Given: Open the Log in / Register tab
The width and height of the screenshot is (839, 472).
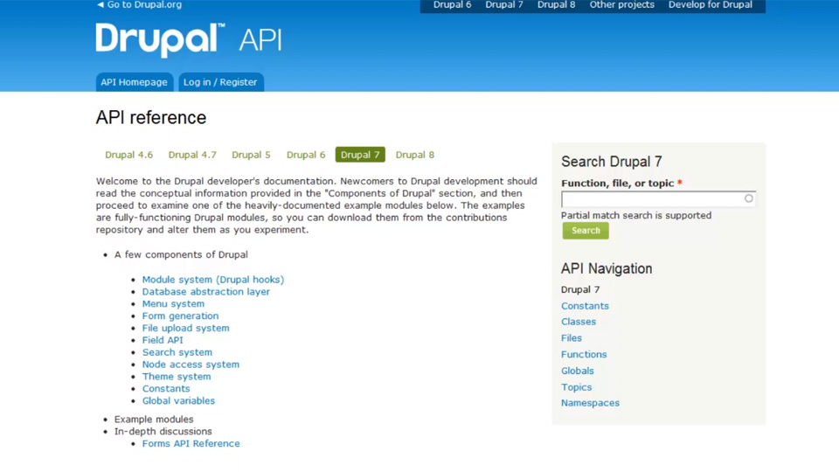Looking at the screenshot, I should [220, 82].
